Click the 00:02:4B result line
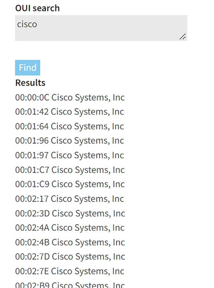The image size is (214, 288). pos(70,242)
